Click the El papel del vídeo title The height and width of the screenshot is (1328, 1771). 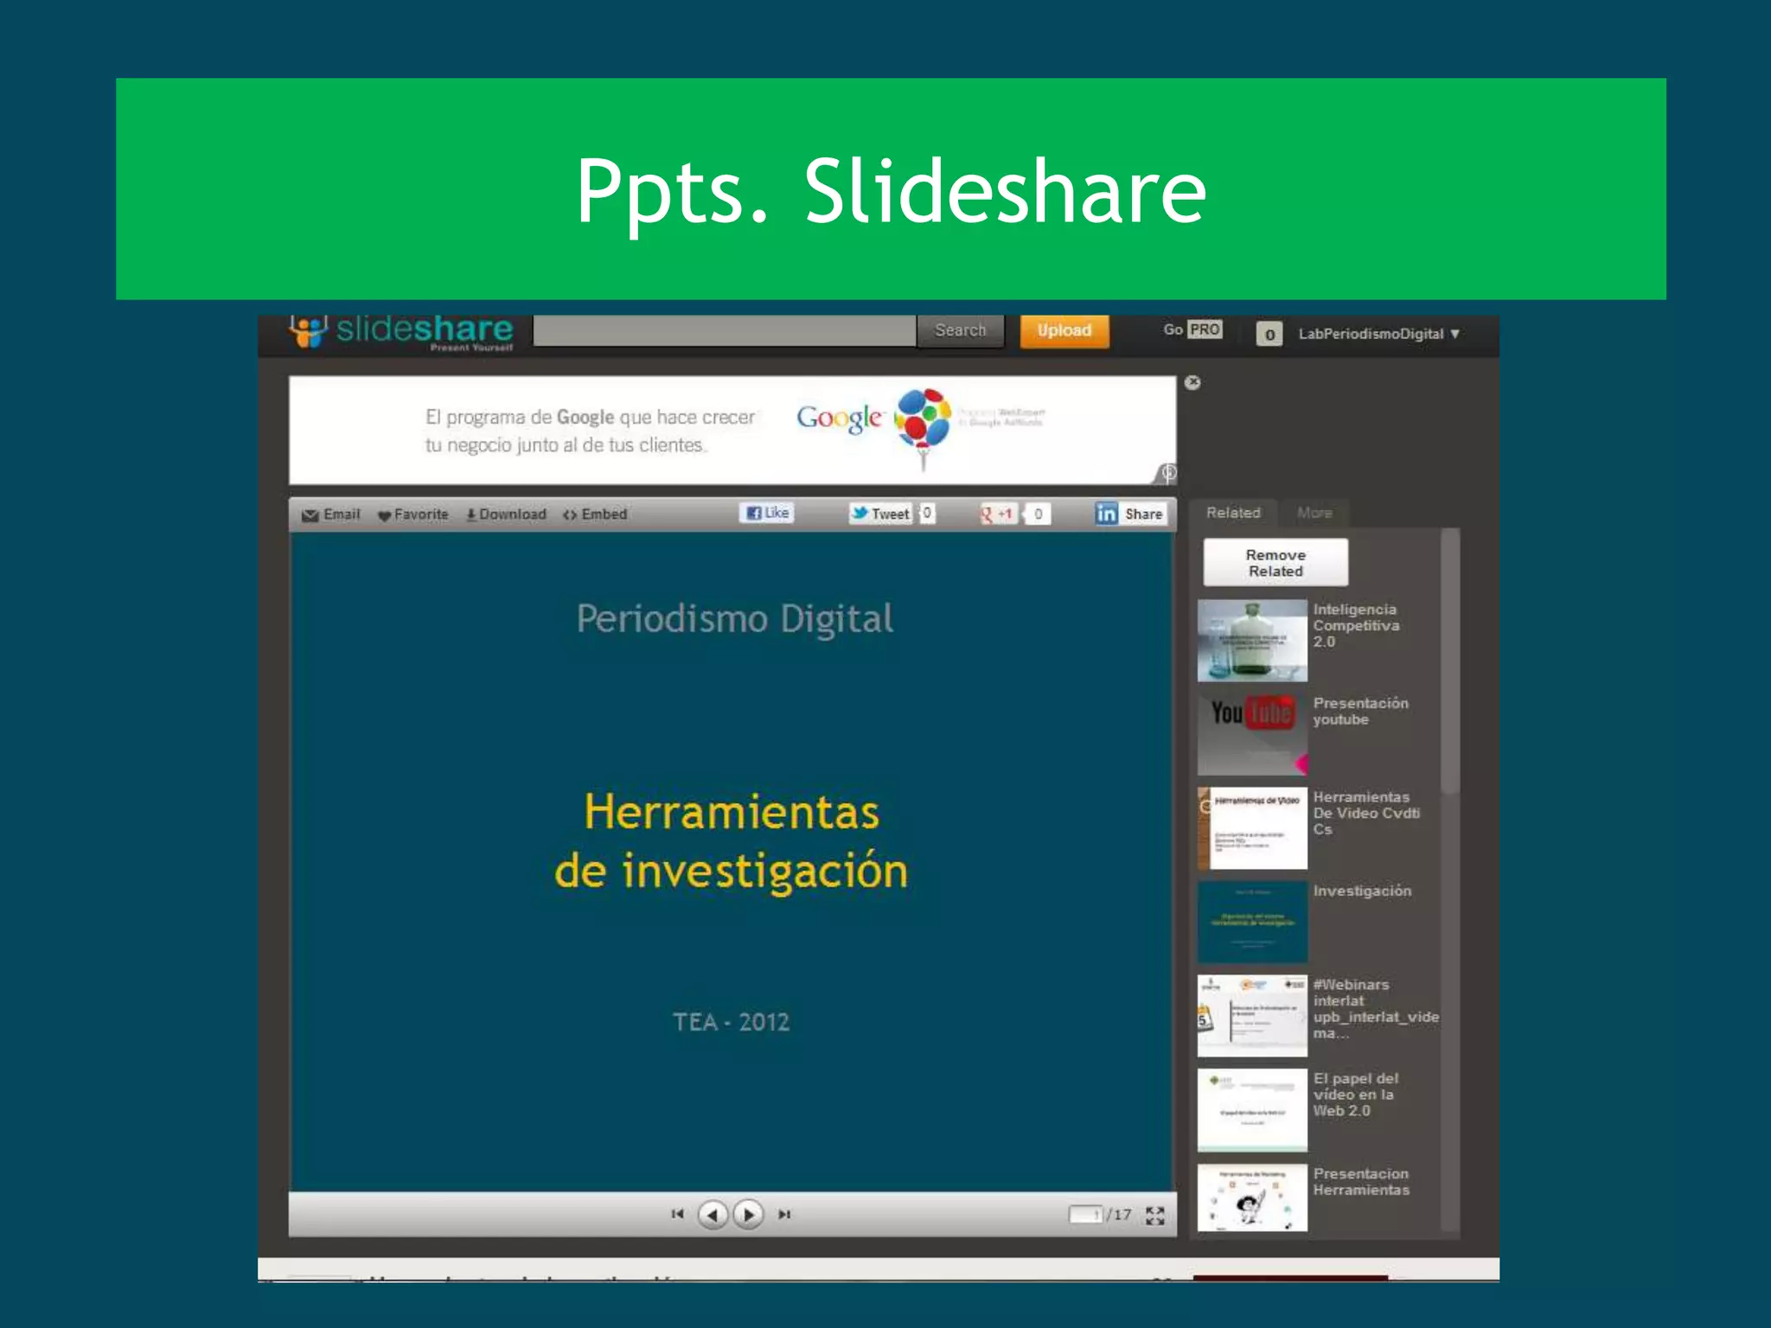[x=1355, y=1095]
